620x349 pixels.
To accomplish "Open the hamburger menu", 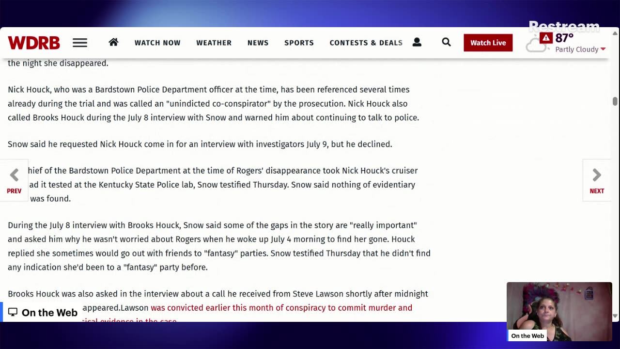I will click(x=80, y=43).
